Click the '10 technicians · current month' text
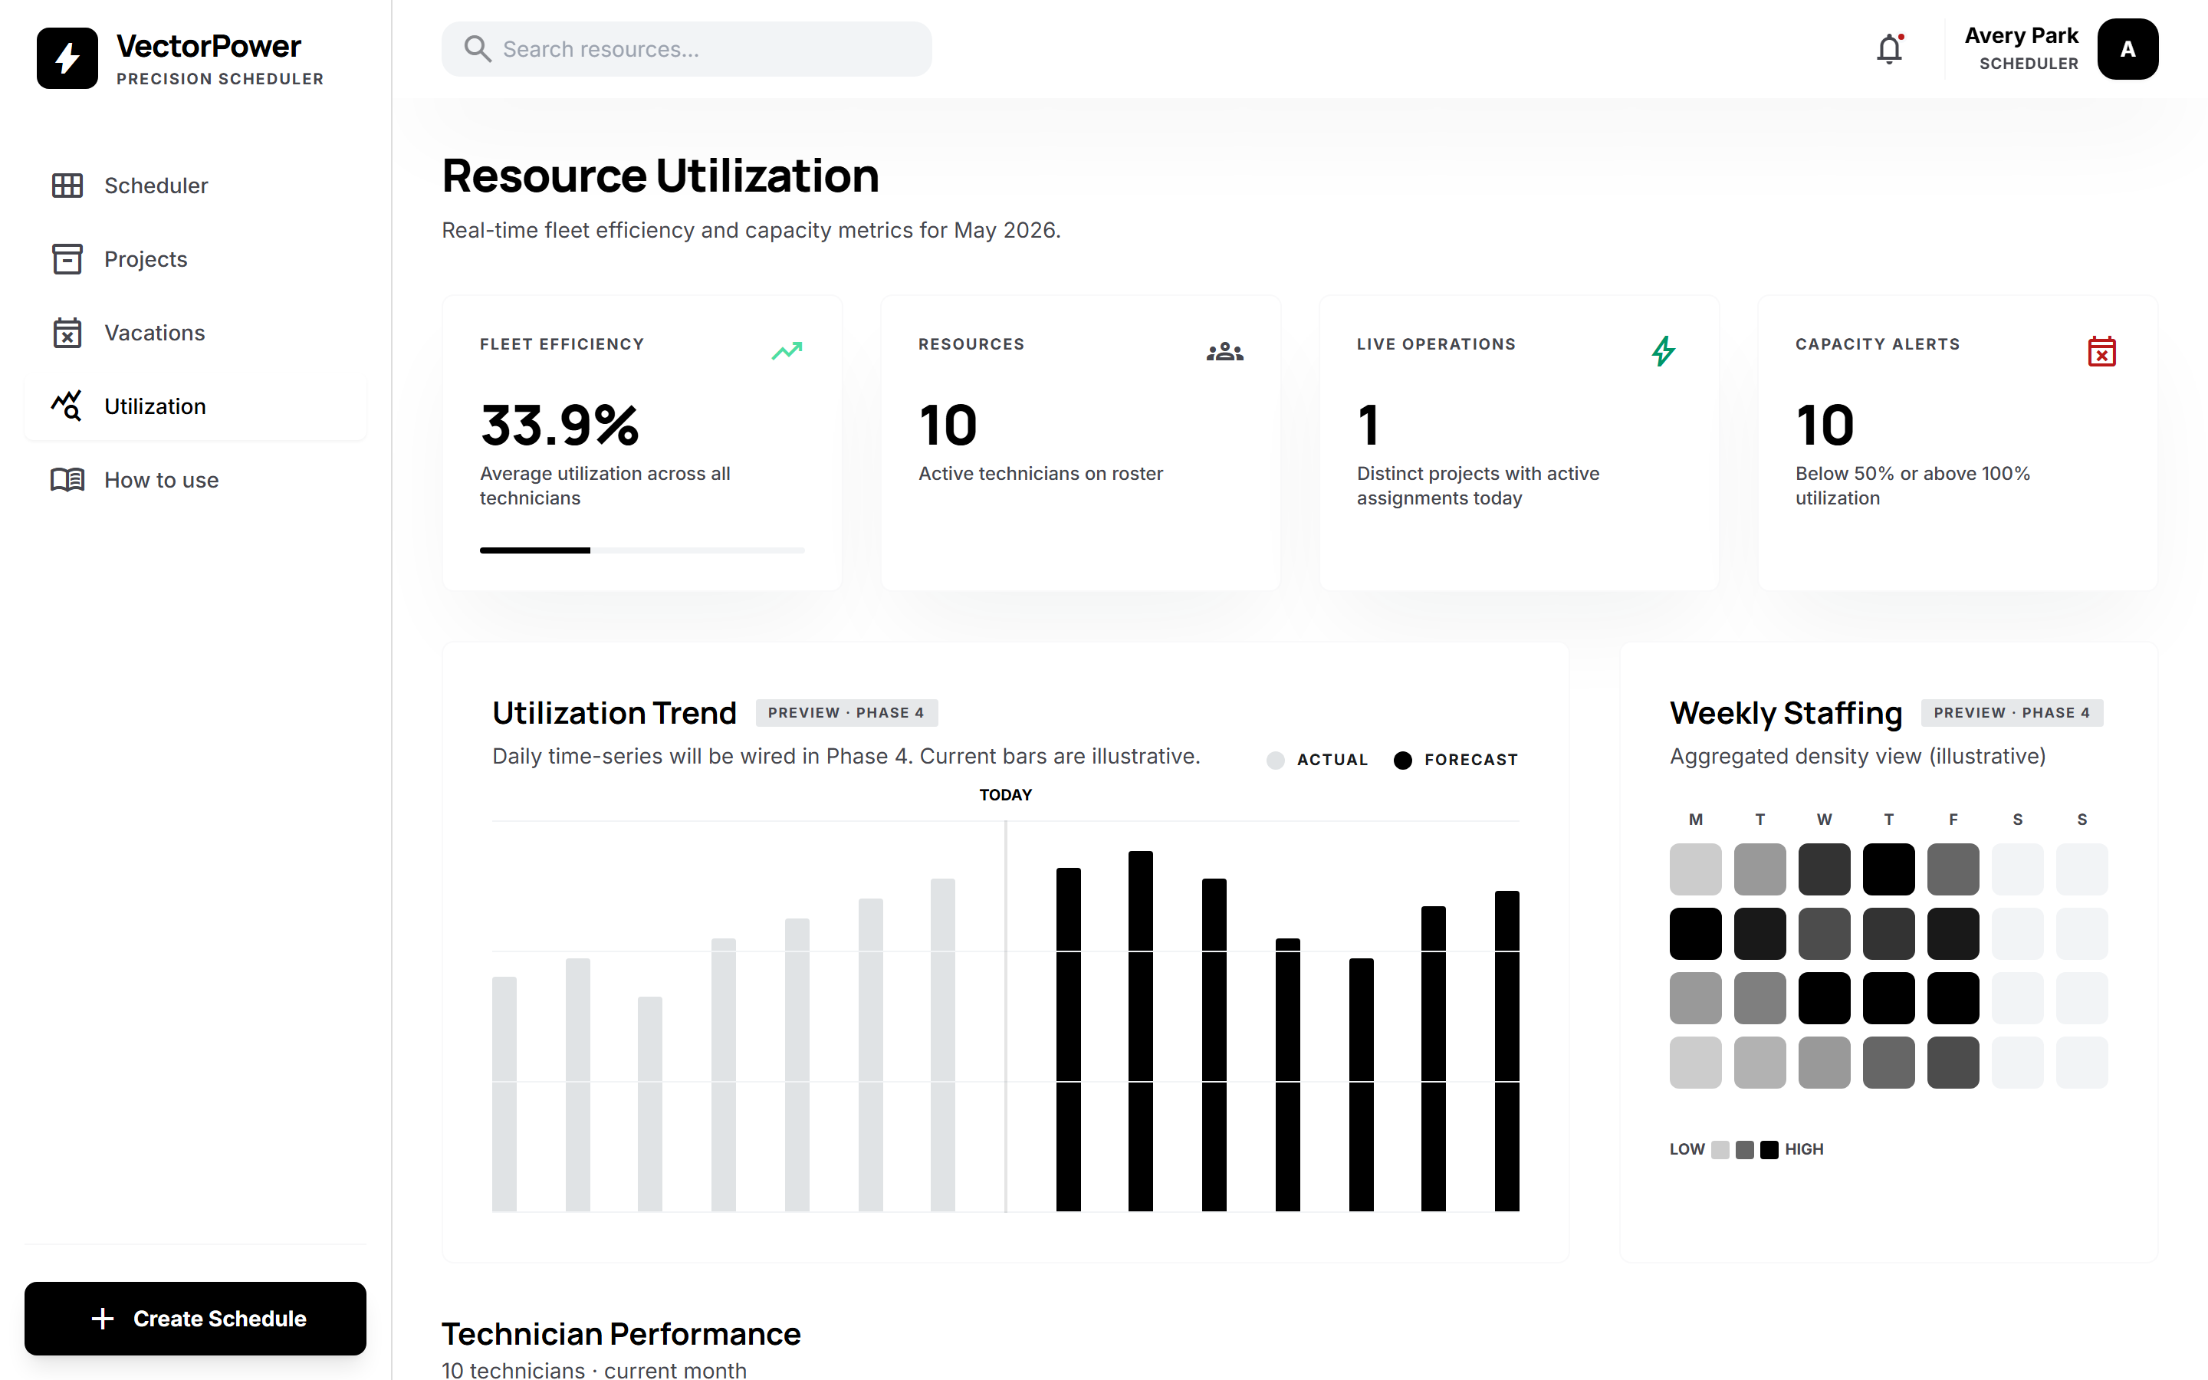The image size is (2208, 1380). (x=594, y=1369)
